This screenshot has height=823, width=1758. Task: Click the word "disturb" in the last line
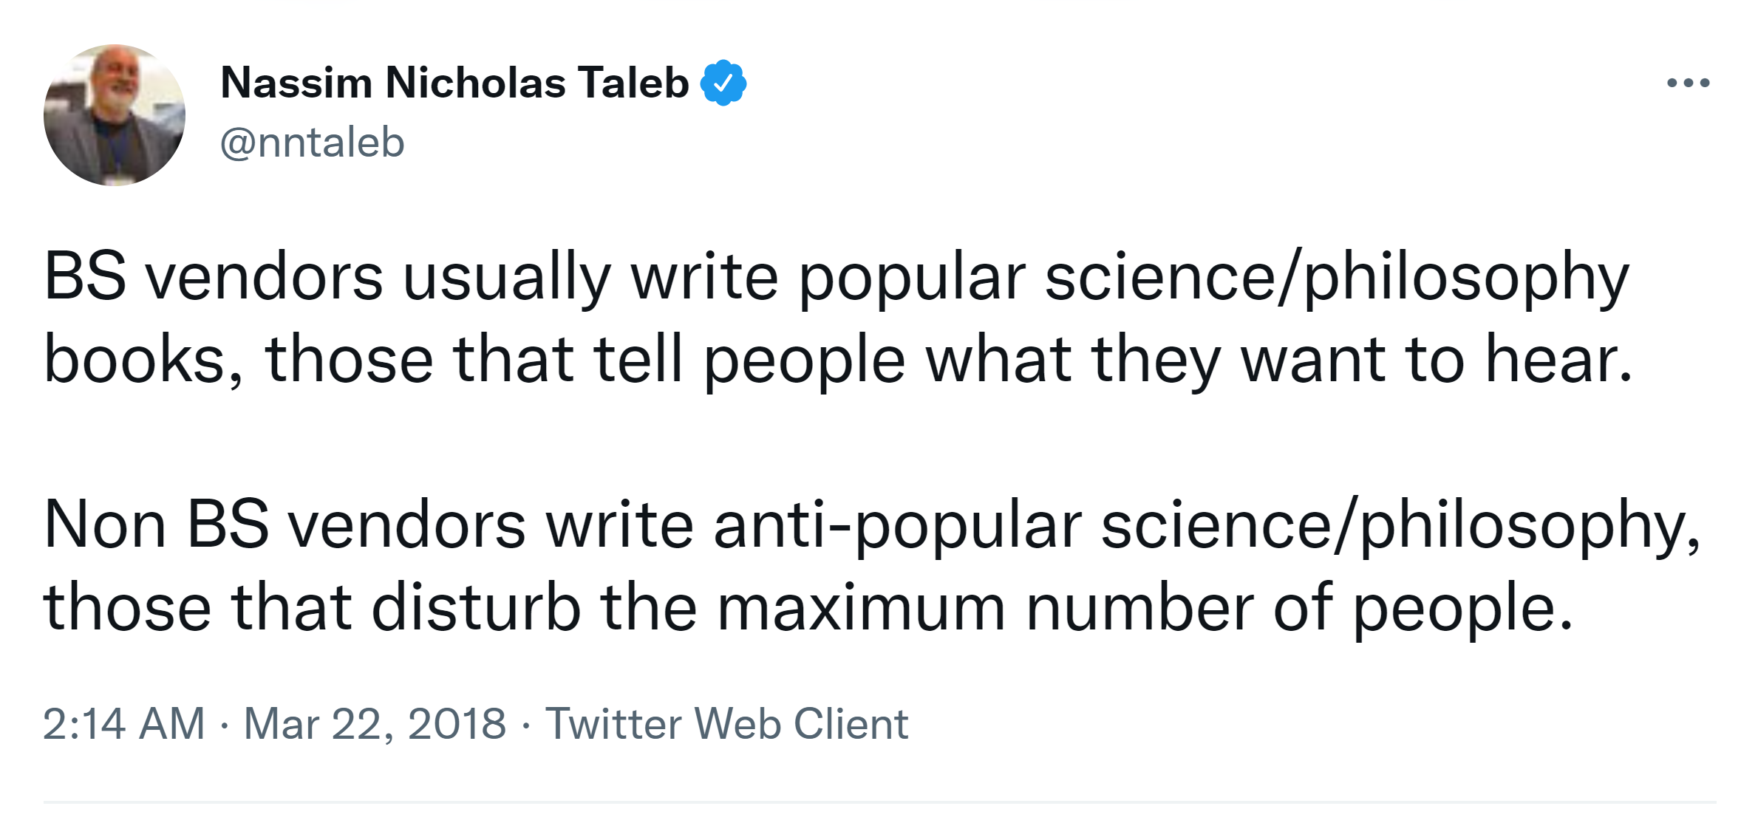476,608
